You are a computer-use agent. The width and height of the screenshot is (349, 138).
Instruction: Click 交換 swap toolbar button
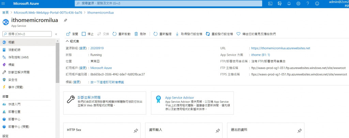pos(103,34)
